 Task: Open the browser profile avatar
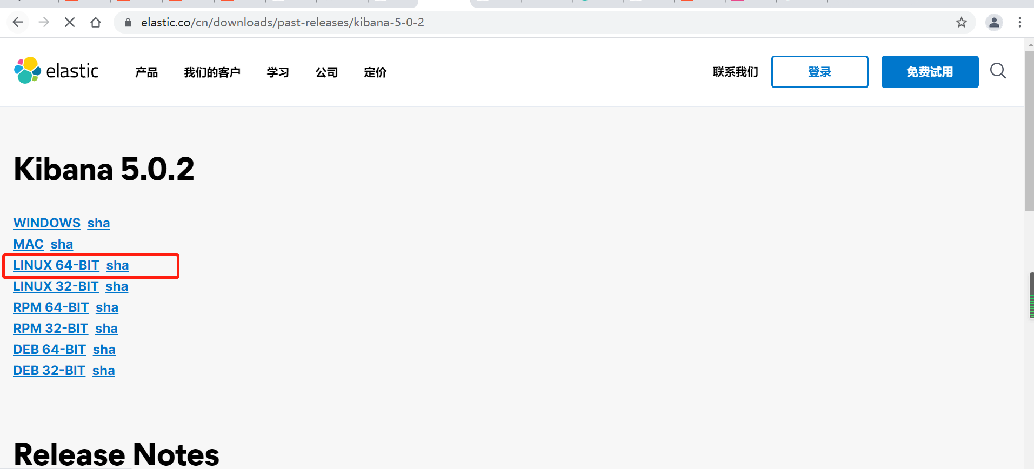pos(994,22)
